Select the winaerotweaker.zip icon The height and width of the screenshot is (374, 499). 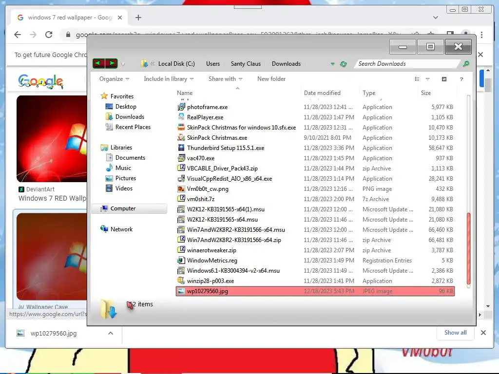(181, 250)
